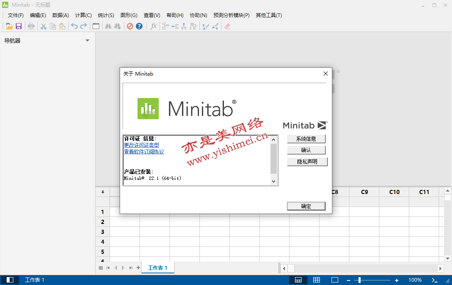Zoom in with the plus icon
Screen dimensions: 452x285
point(397,280)
